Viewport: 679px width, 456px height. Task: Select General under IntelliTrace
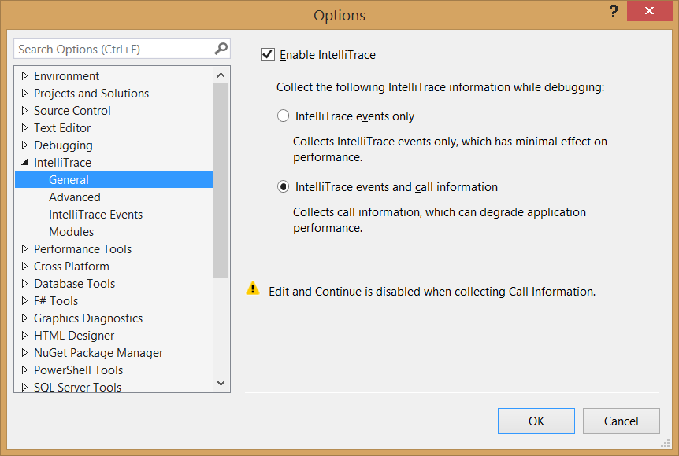click(113, 179)
